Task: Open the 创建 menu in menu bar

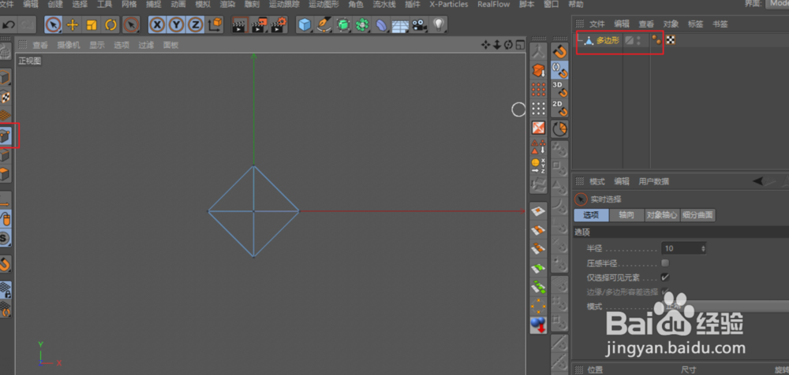Action: tap(55, 5)
